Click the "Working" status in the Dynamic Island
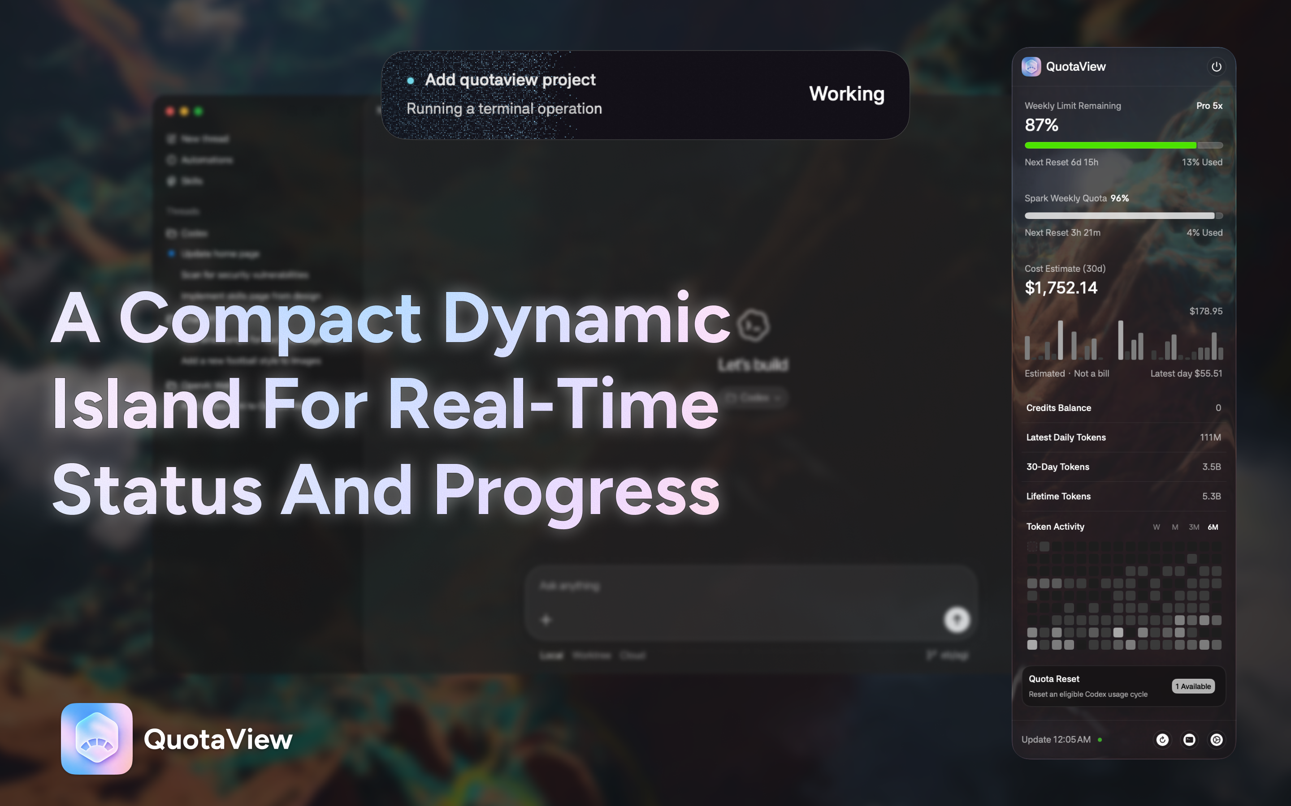The width and height of the screenshot is (1291, 806). 847,94
